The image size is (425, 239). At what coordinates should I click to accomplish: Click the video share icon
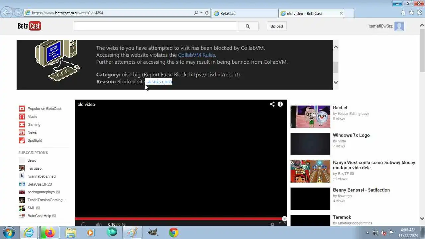pos(272,104)
